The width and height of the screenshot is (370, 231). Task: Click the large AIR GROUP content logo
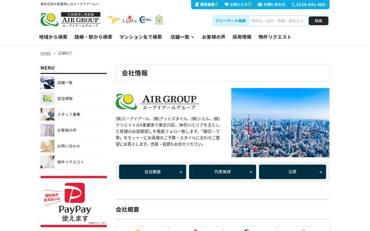coord(157,102)
